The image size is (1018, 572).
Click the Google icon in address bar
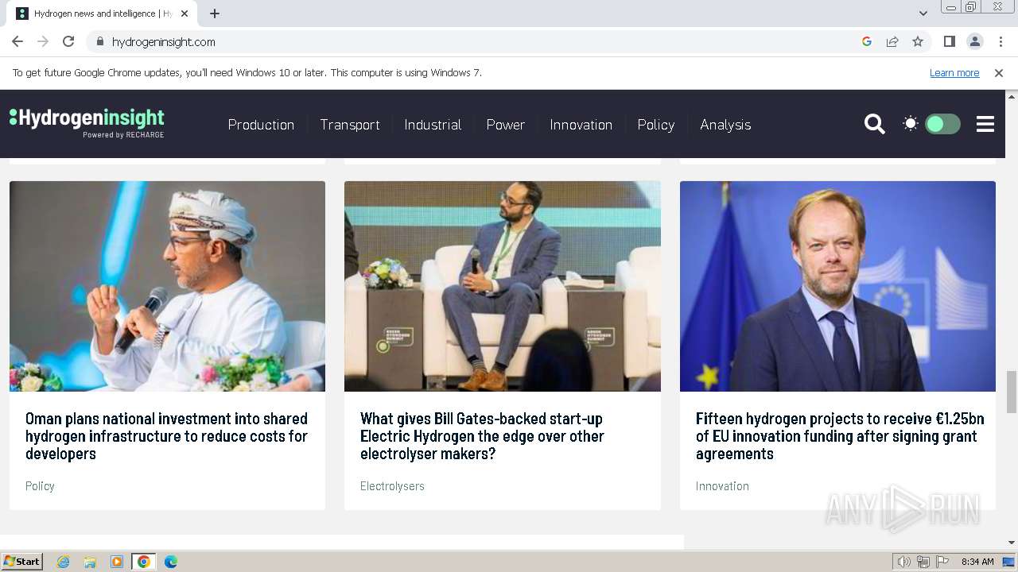click(x=867, y=41)
